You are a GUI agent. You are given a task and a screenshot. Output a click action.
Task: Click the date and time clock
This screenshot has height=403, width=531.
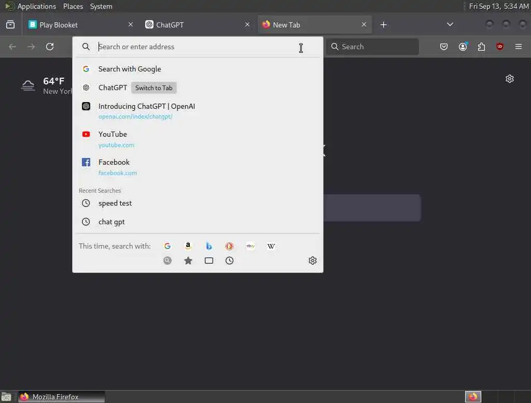click(498, 6)
